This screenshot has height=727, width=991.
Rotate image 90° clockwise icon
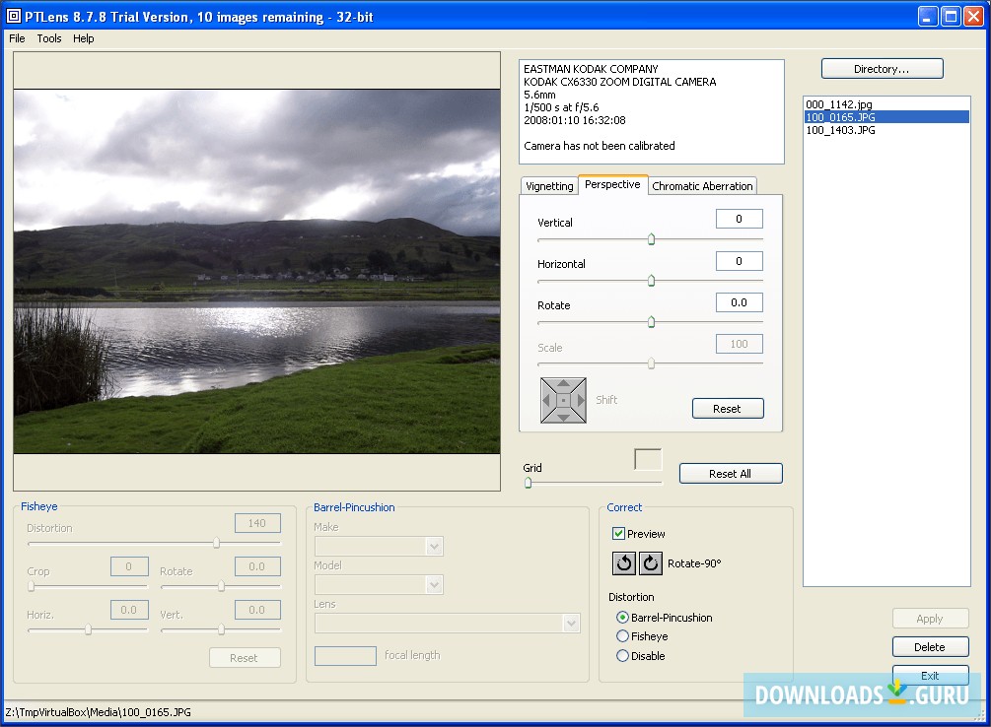651,562
